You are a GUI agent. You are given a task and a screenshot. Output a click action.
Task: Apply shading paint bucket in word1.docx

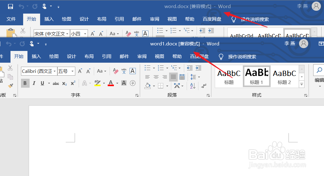[147, 86]
